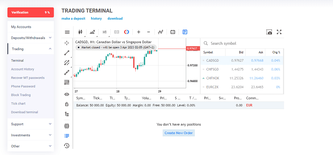Open the object tree icon
This screenshot has height=155, width=333.
coord(67,114)
